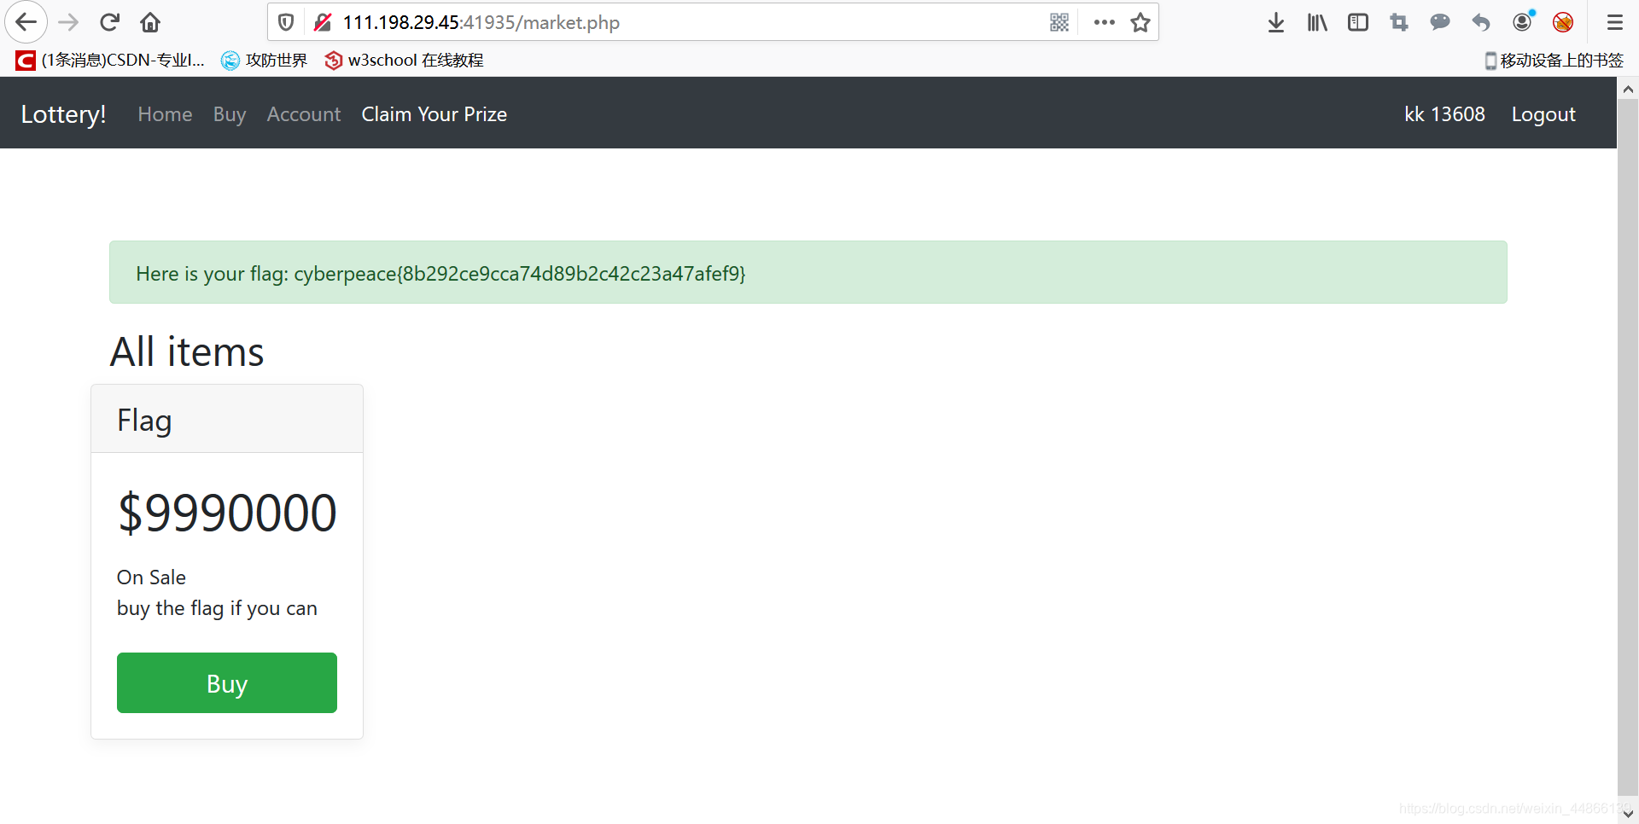Toggle the sidebar view icon

coord(1358,22)
